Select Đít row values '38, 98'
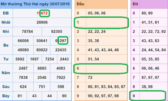 147,87
